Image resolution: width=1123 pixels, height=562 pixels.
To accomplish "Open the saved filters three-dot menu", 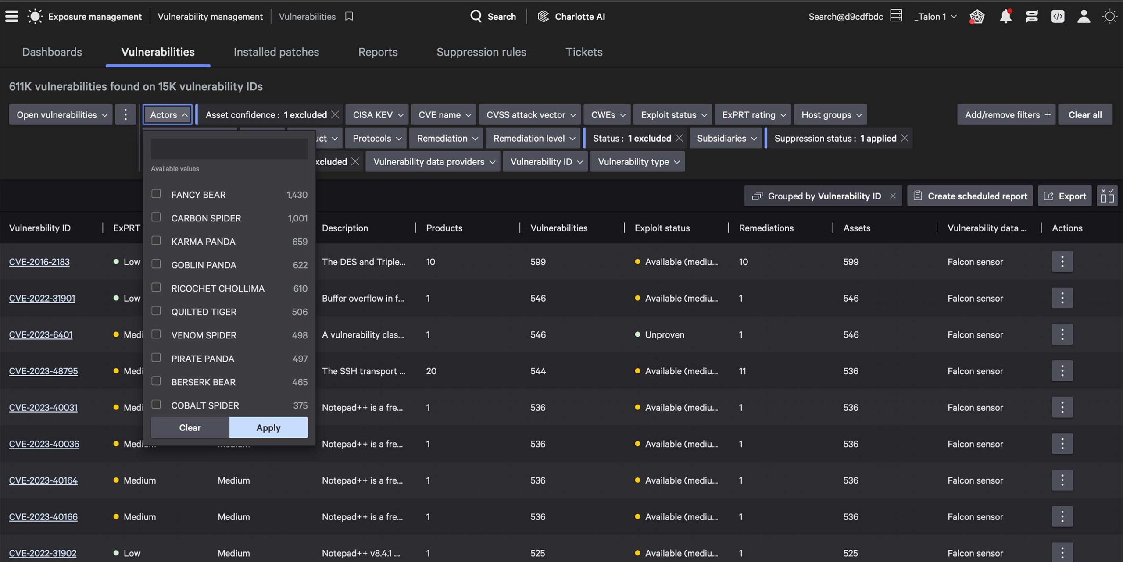I will [x=125, y=114].
